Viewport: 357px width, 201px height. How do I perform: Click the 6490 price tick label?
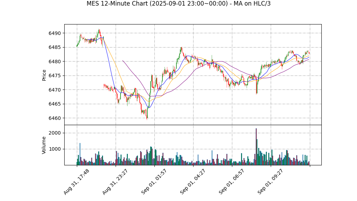55,33
